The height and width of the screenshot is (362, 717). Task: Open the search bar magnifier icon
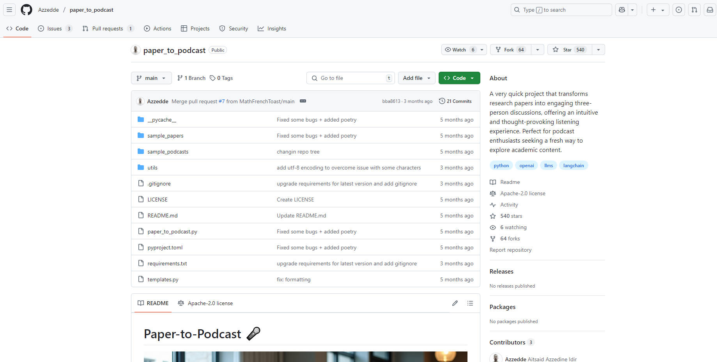[x=517, y=9]
